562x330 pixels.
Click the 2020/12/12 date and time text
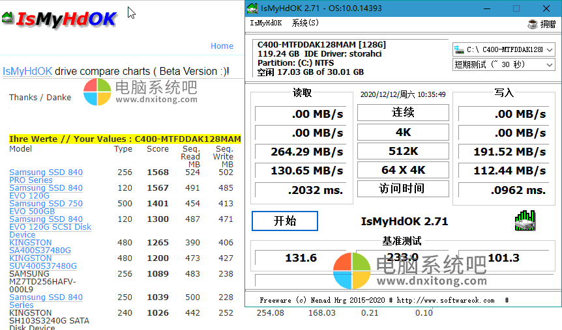403,94
